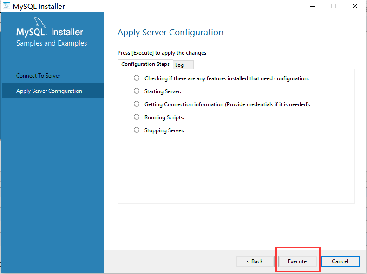Click the Running Scripts step indicator
Screen dimensions: 367x274
[x=137, y=117]
